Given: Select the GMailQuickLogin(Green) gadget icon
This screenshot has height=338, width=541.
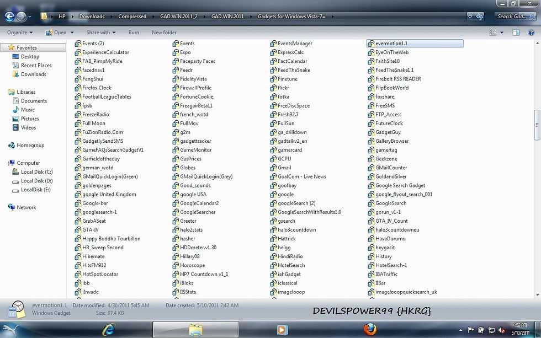Looking at the screenshot, I should click(78, 177).
